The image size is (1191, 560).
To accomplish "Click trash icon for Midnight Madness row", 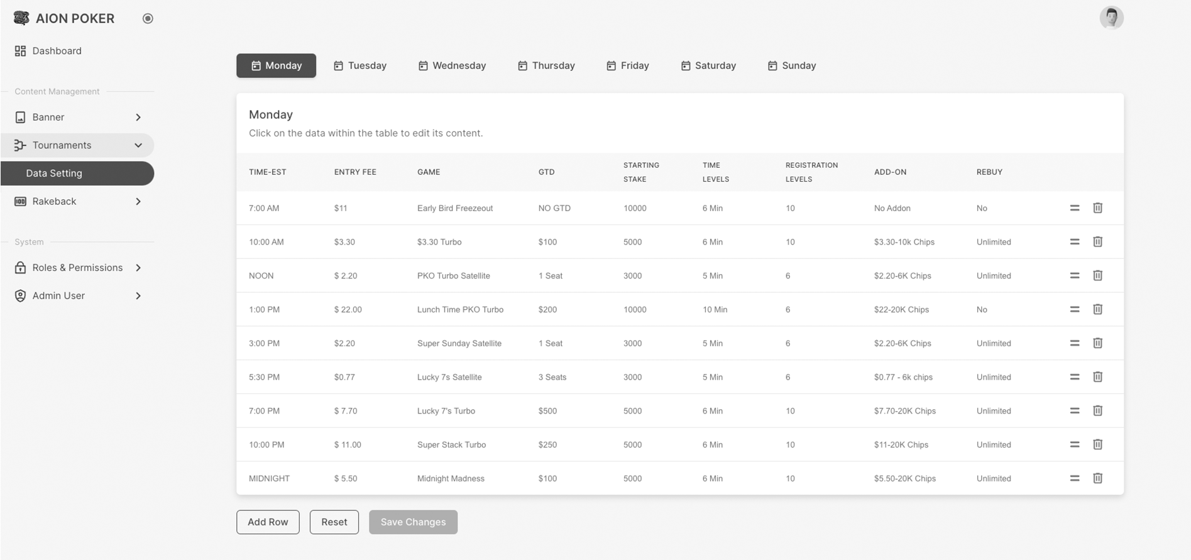I will (x=1097, y=478).
